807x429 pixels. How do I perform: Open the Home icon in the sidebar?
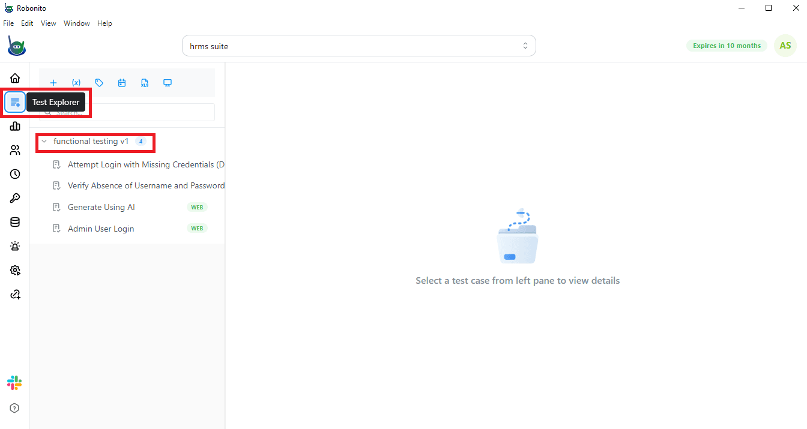tap(14, 78)
